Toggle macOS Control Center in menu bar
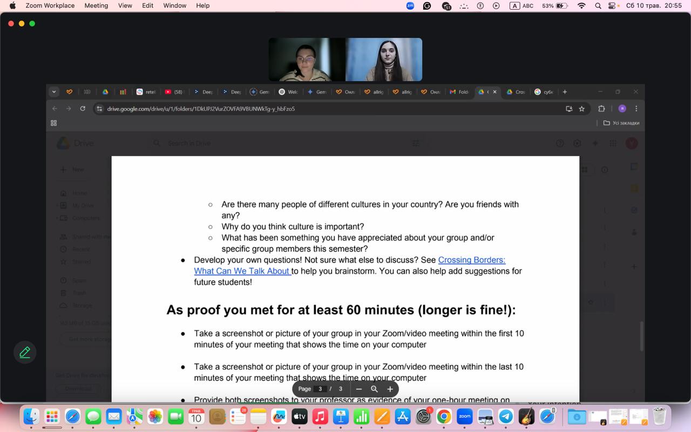The height and width of the screenshot is (432, 691). click(612, 5)
